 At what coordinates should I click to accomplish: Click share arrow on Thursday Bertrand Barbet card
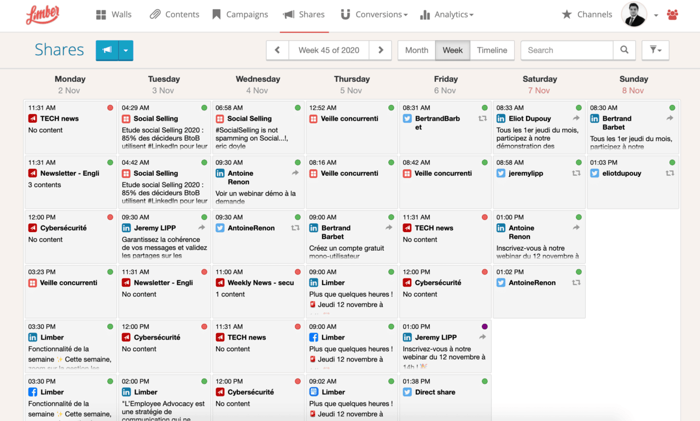(x=389, y=228)
